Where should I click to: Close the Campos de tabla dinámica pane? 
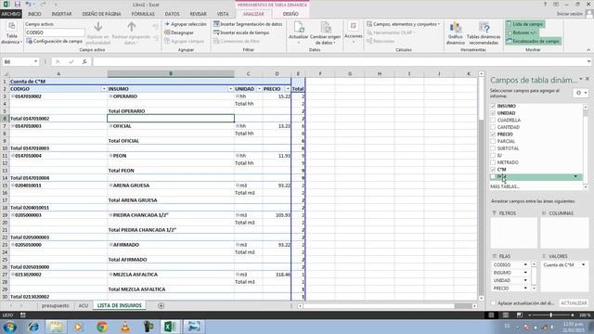tap(588, 79)
